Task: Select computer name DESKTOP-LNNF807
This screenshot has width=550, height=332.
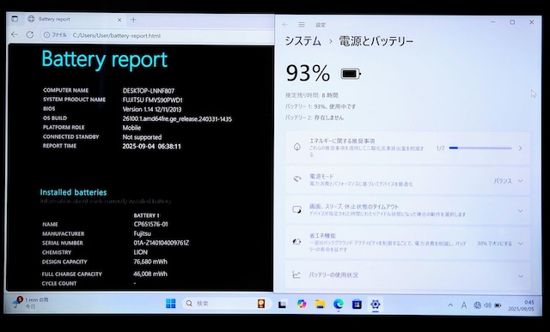Action: coord(149,91)
